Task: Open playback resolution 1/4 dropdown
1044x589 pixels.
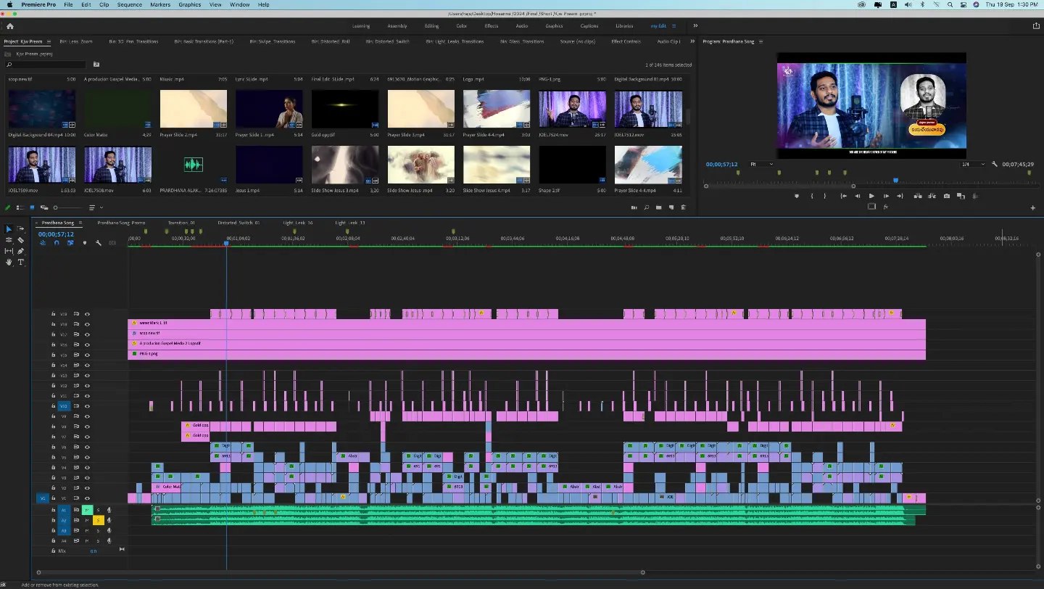Action: pyautogui.click(x=973, y=165)
